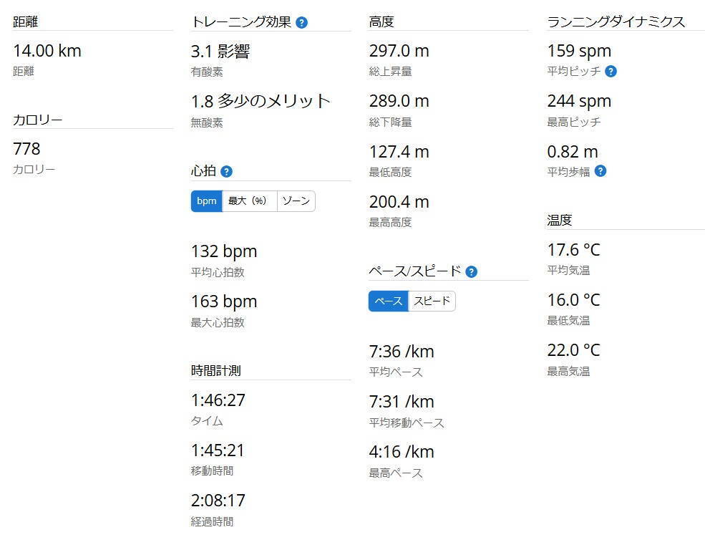Viewport: 705px width, 555px height.
Task: Click the 7:36 /km average pace
Action: 402,352
